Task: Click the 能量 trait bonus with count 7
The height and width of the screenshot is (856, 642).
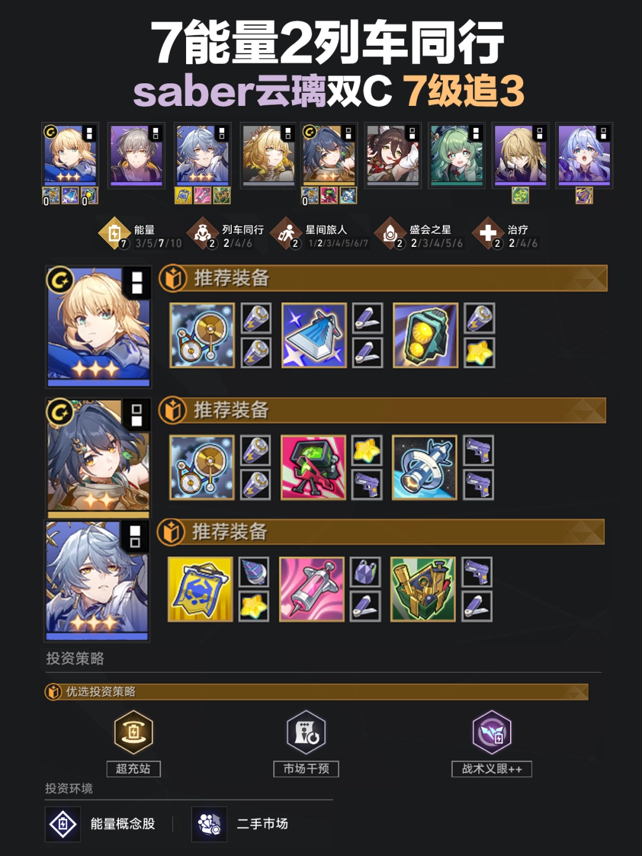Action: [140, 234]
